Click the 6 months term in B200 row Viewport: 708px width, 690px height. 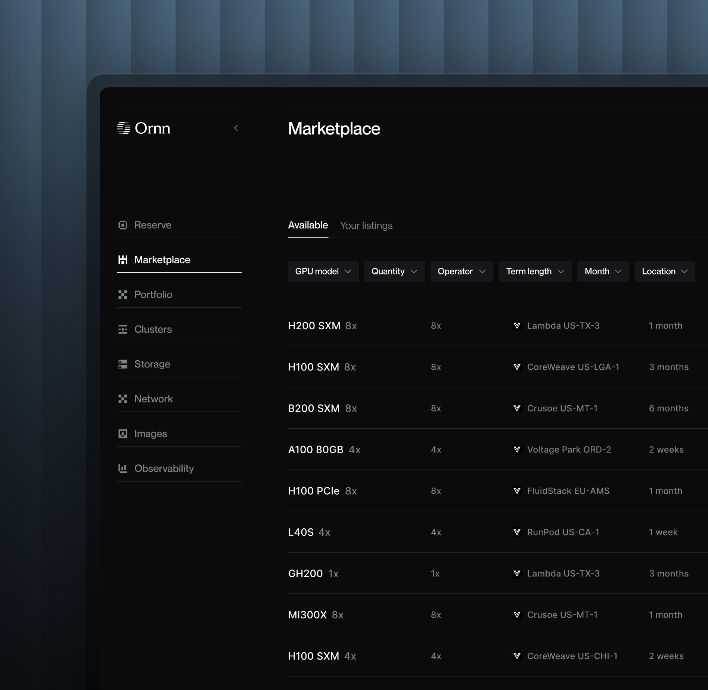point(669,408)
